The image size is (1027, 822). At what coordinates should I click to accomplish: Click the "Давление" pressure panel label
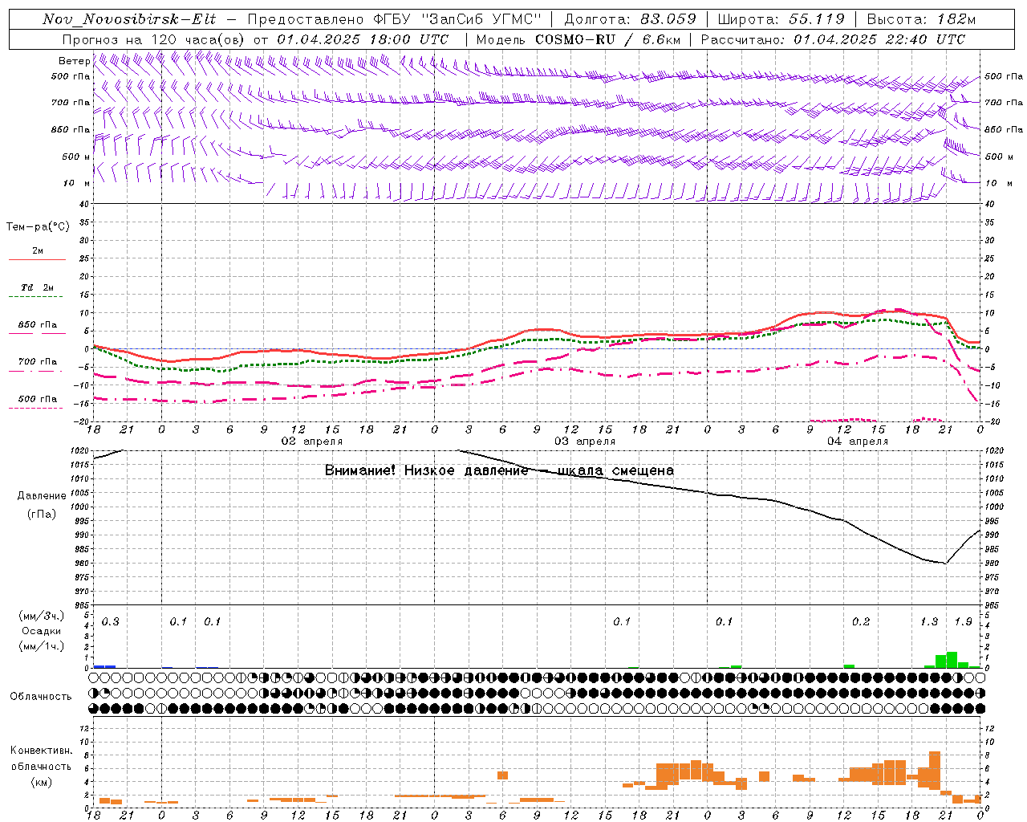click(42, 496)
